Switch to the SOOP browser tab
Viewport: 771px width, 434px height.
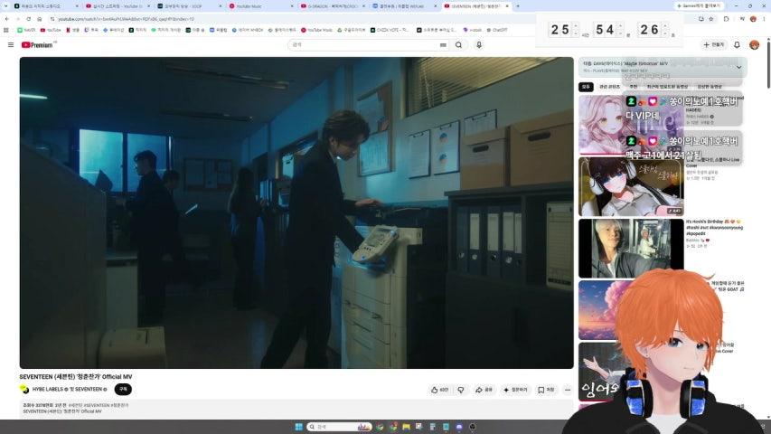(x=187, y=6)
